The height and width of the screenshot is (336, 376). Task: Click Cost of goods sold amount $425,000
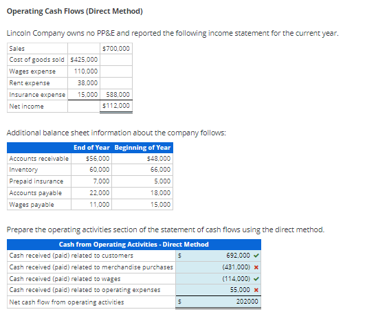[84, 59]
